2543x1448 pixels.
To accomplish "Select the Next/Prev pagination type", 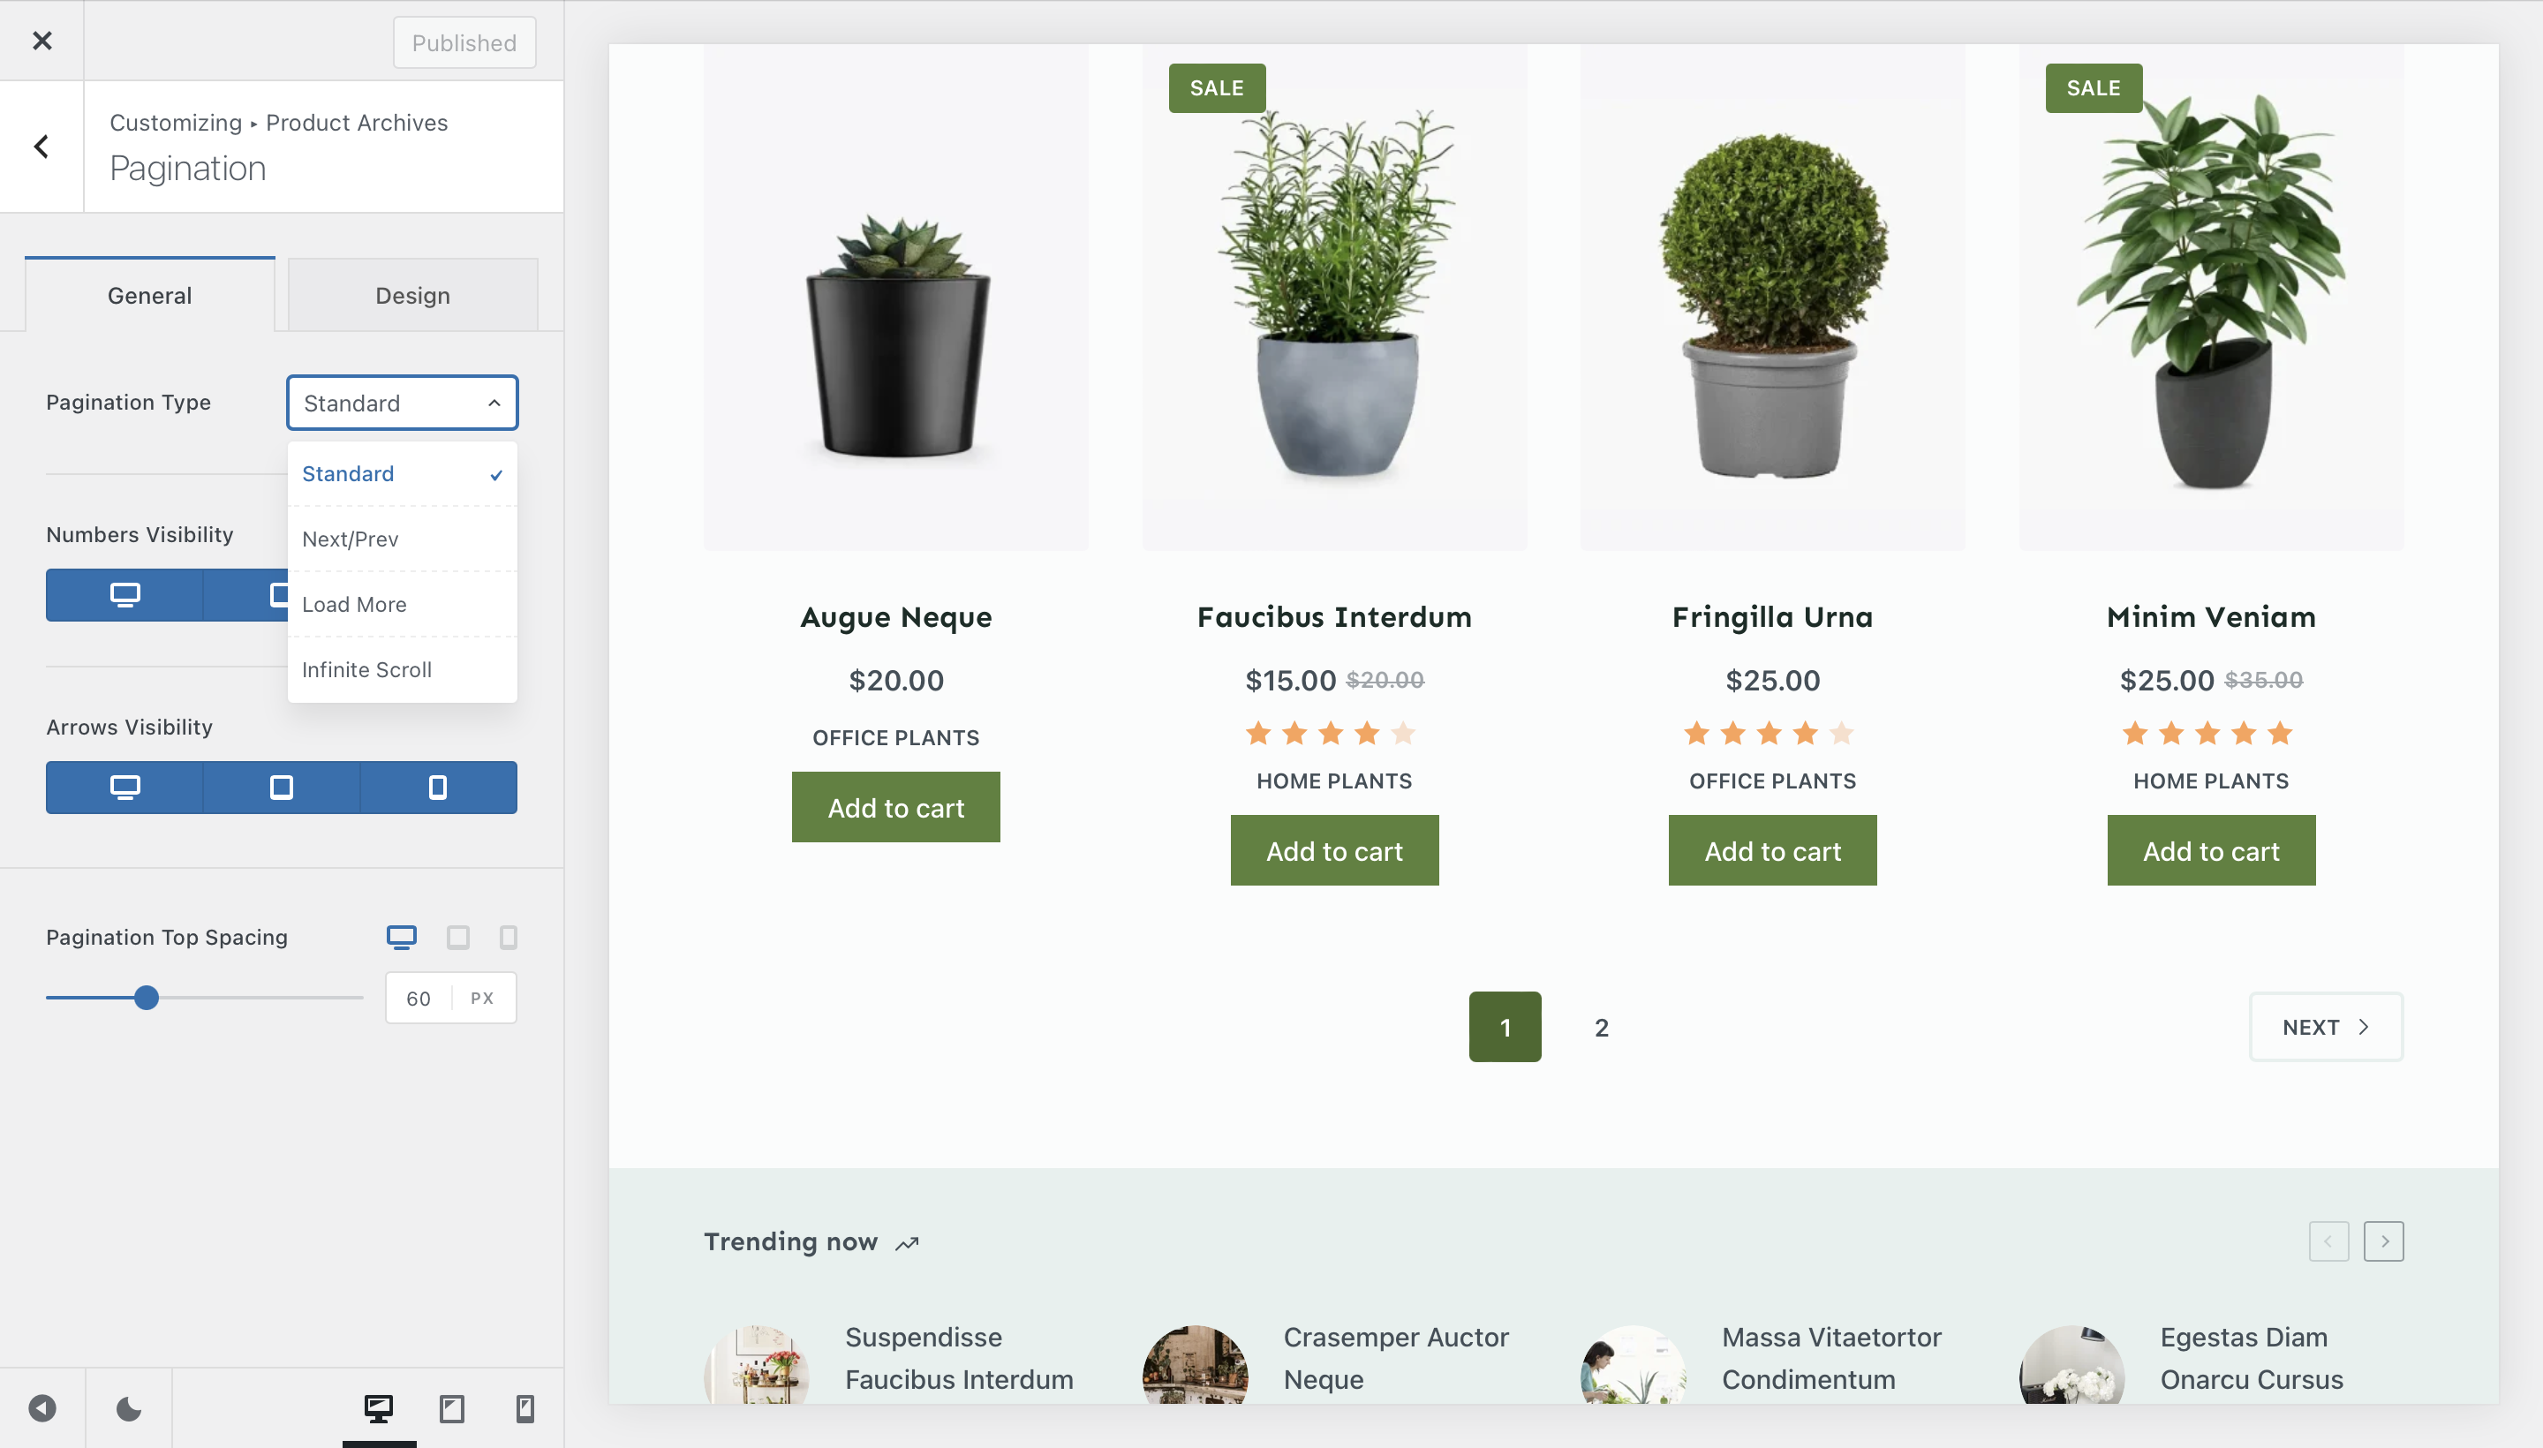I will [350, 538].
